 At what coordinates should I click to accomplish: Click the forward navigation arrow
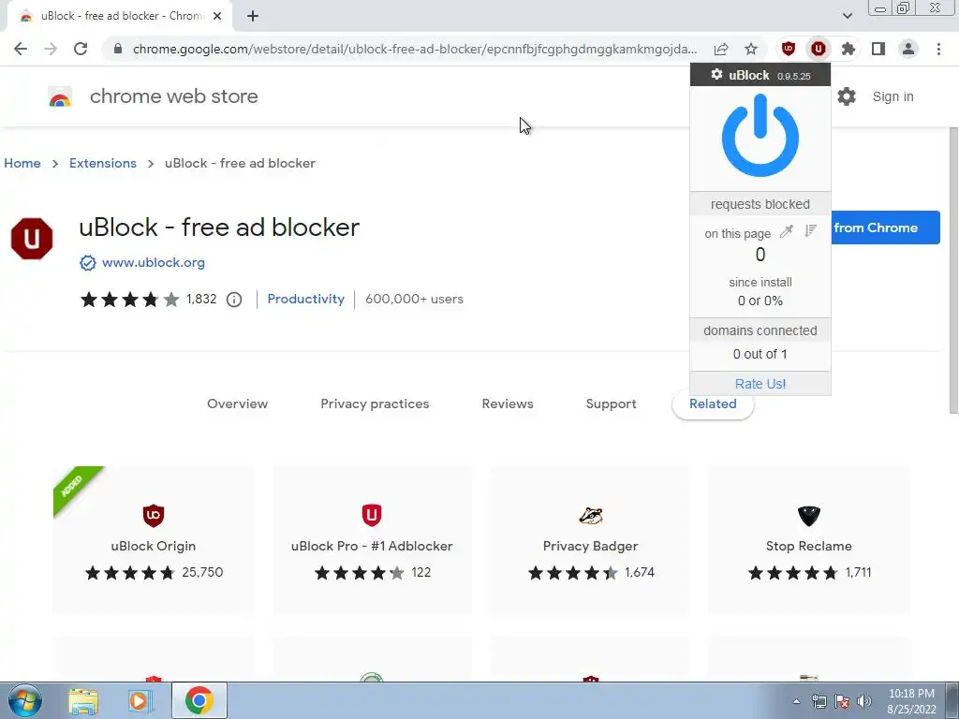tap(51, 49)
